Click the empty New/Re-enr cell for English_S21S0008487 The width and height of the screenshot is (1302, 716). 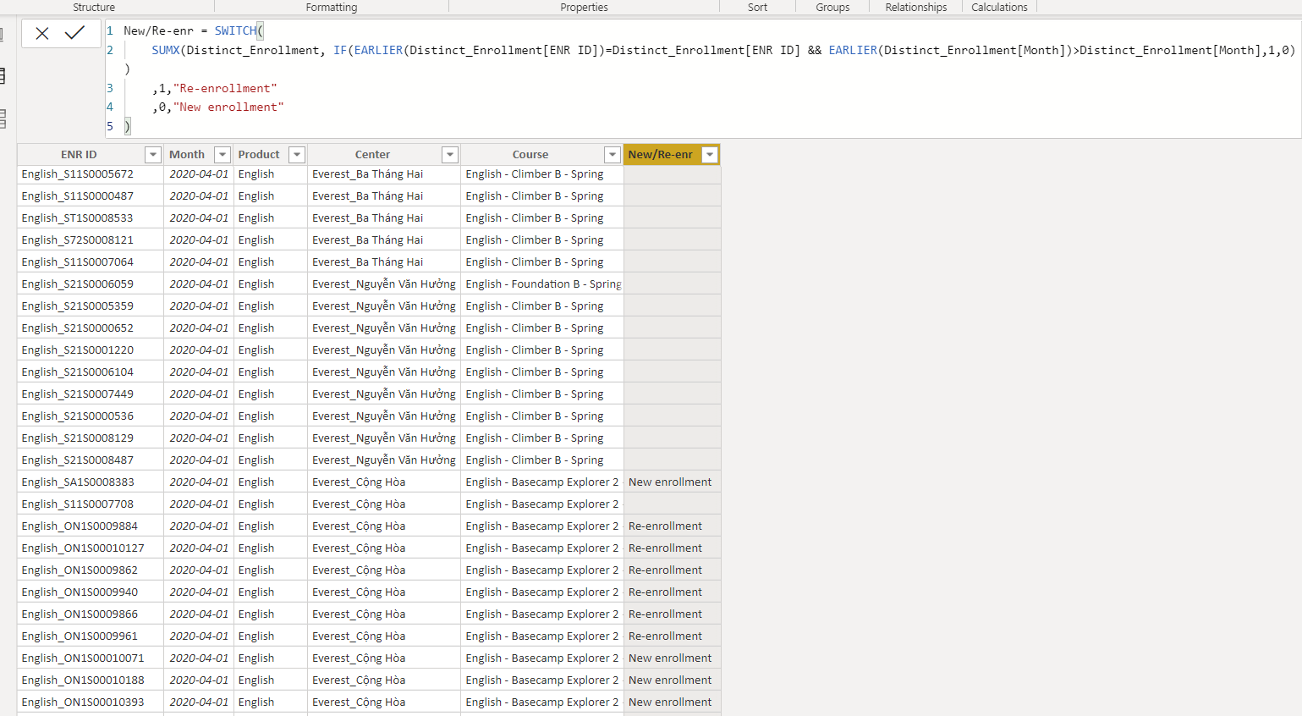(672, 460)
